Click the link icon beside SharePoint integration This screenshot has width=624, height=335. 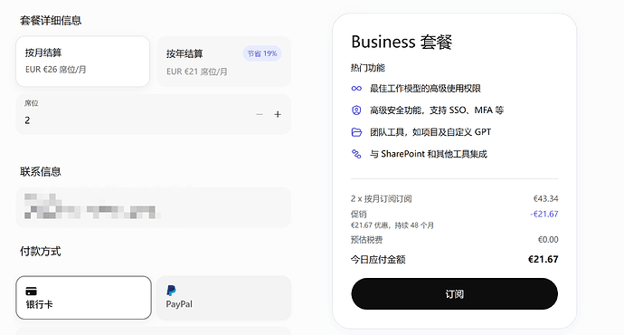pos(356,154)
